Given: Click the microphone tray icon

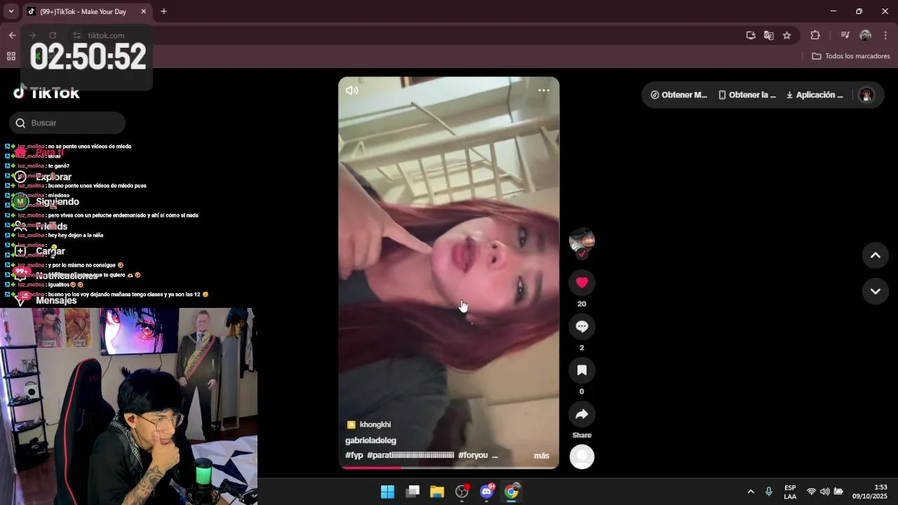Looking at the screenshot, I should [x=769, y=492].
